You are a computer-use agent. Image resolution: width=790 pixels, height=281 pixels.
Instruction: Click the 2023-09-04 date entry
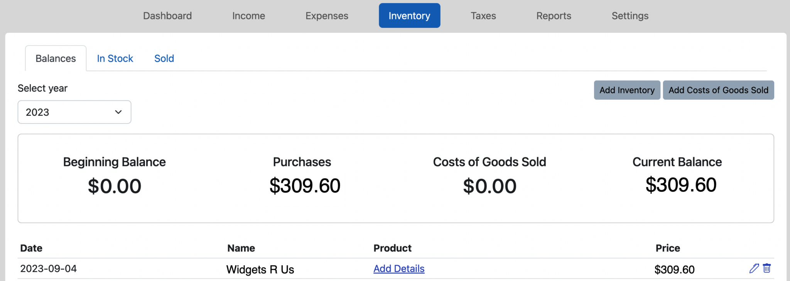point(48,268)
